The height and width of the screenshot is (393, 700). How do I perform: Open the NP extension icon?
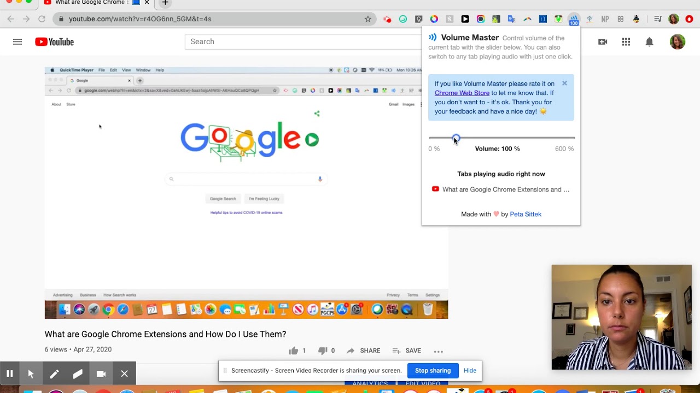pos(605,19)
